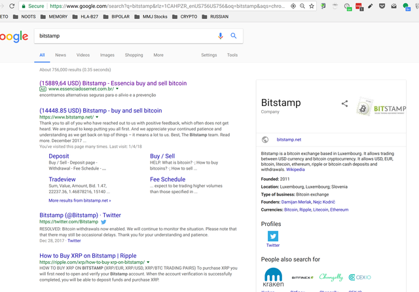Open the HLA-B27 bookmarks folder
Screen dimensions: 419x292
[85, 16]
